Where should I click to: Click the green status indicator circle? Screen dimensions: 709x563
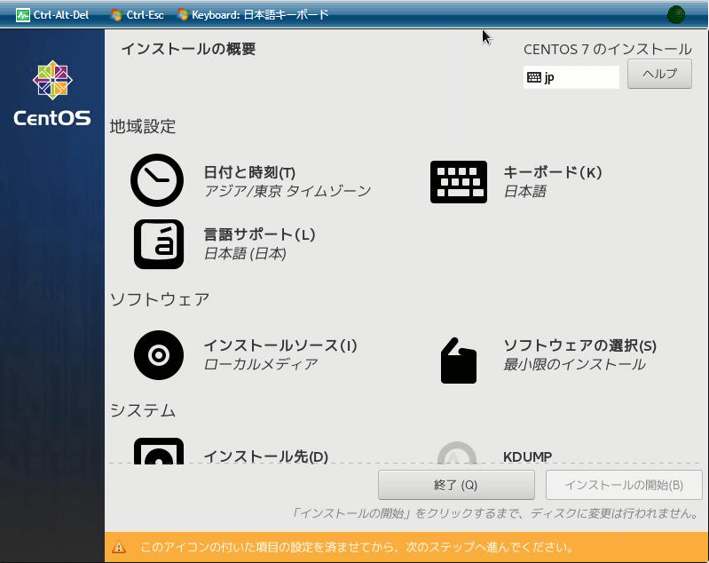pos(676,14)
